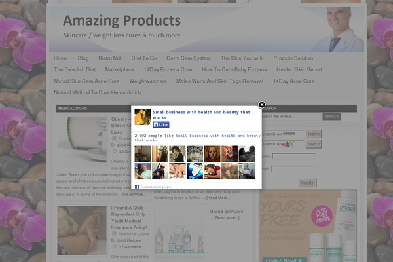Screen dimensions: 393x262
Task: Click the Amazing Products site title
Action: 122,20
